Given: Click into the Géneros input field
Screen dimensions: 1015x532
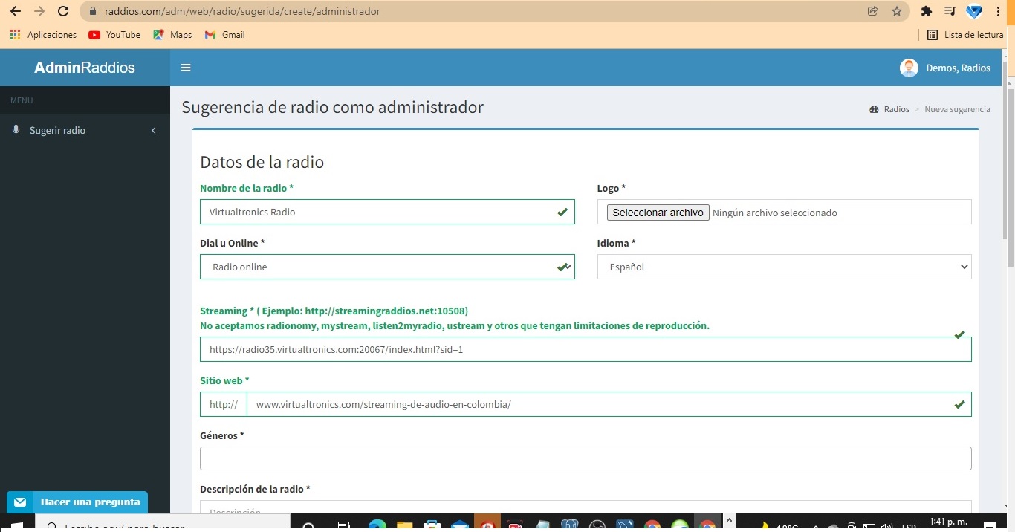Looking at the screenshot, I should pos(585,458).
